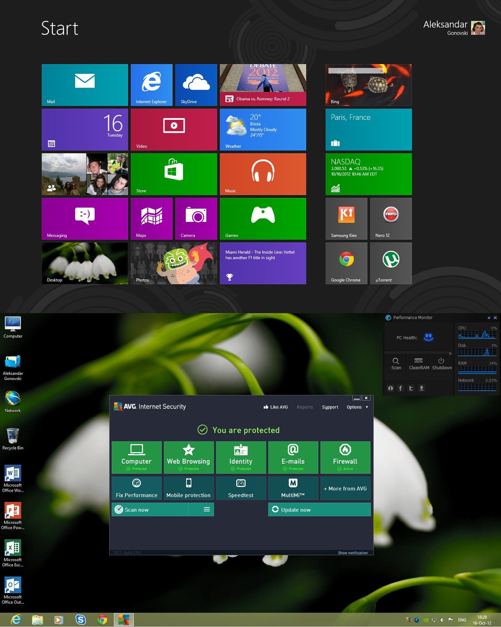Click info icon in Performance Monitor
The height and width of the screenshot is (627, 501).
390,388
